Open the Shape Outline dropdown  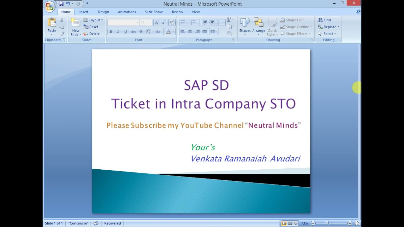(296, 27)
